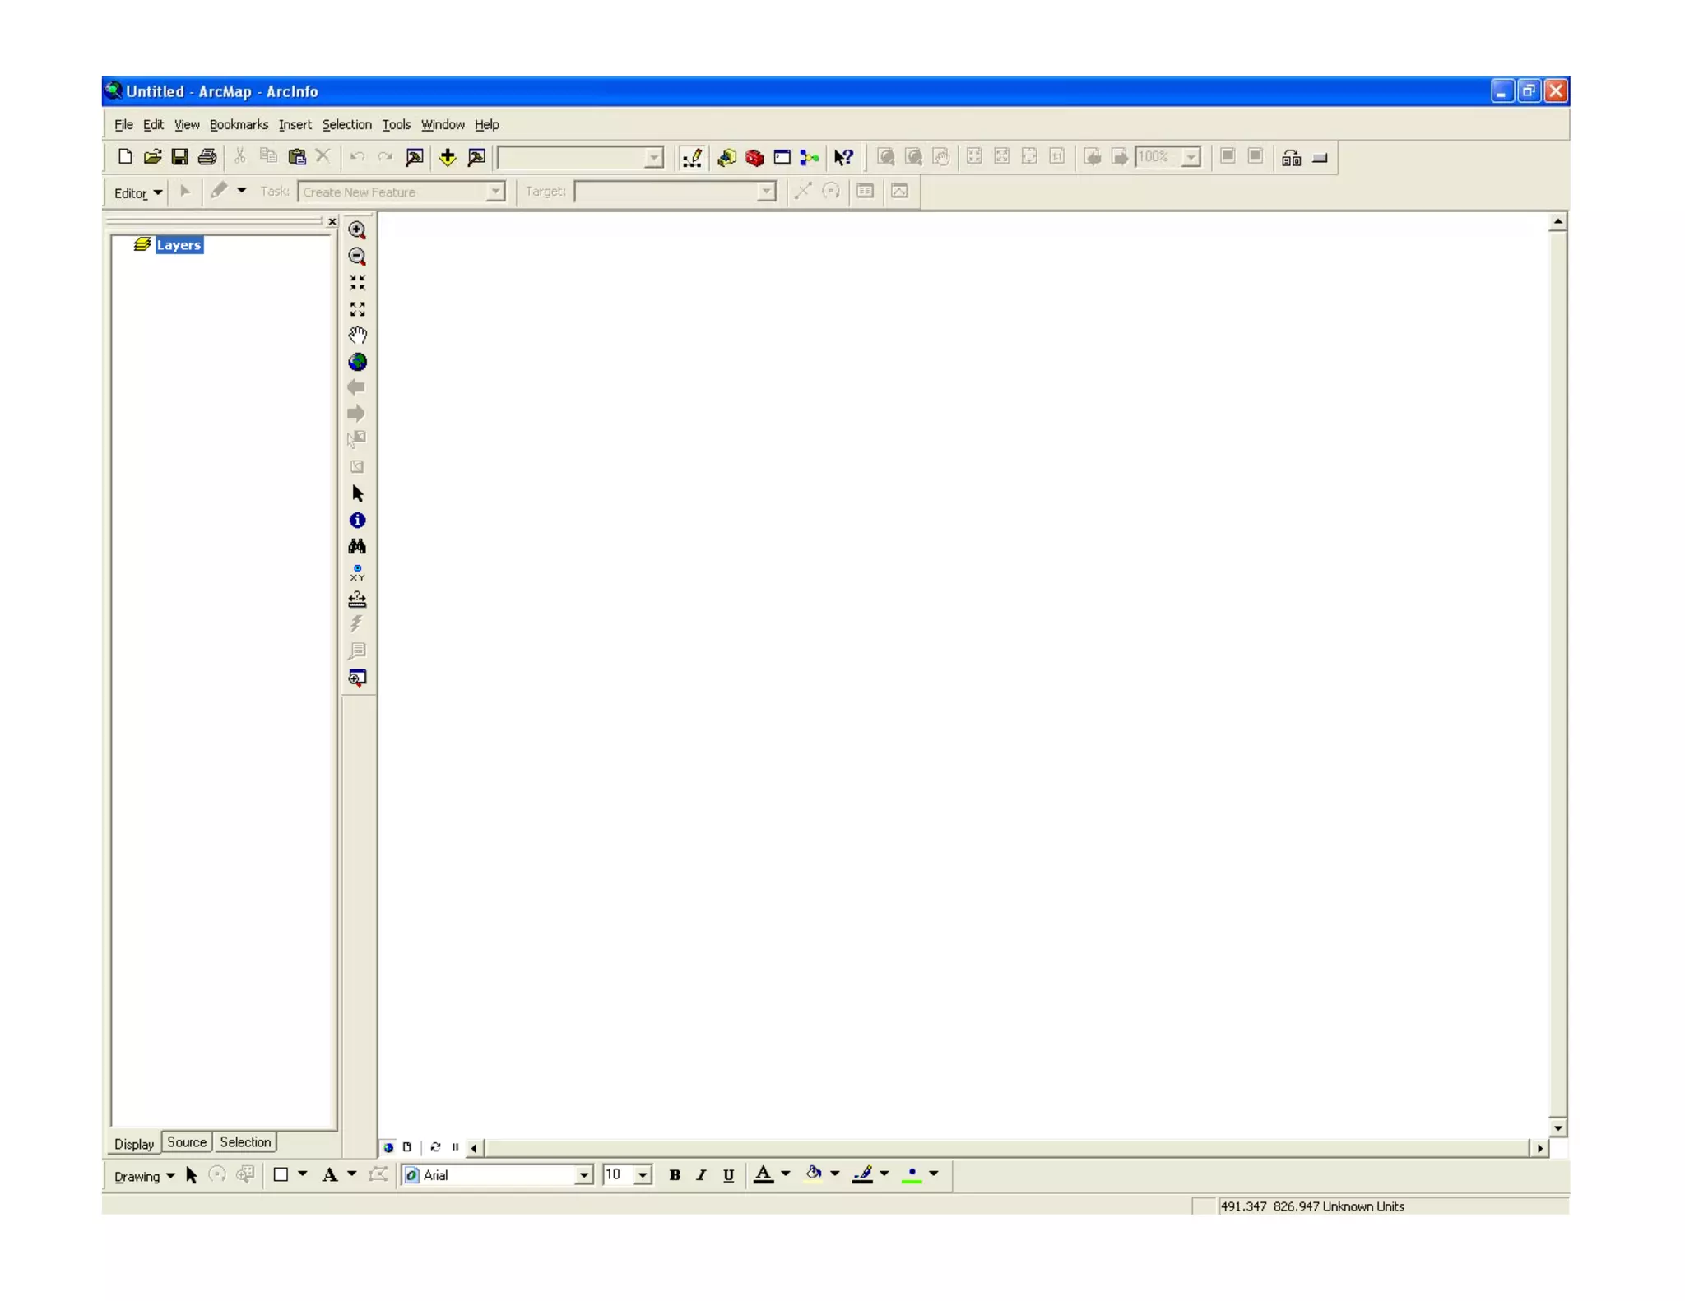Expand the Arial font dropdown
This screenshot has height=1301, width=1685.
583,1175
